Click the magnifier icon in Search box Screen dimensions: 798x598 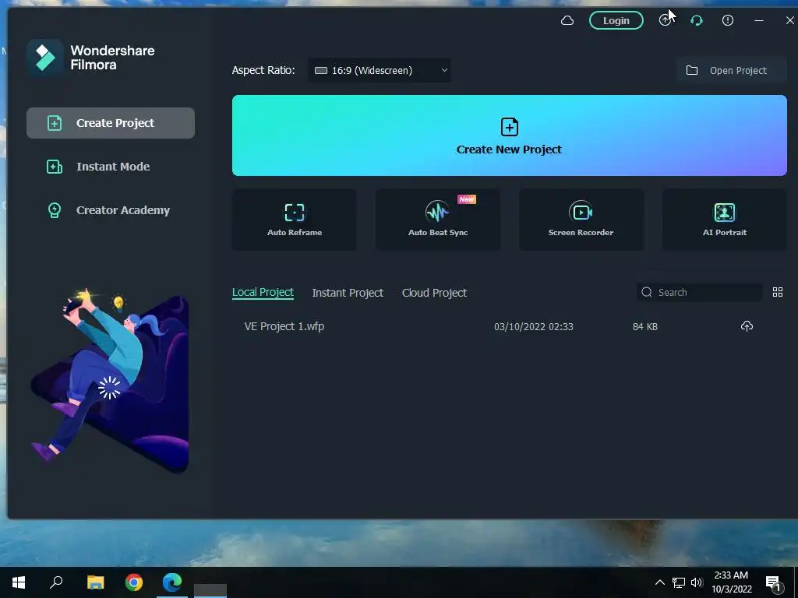pos(646,292)
